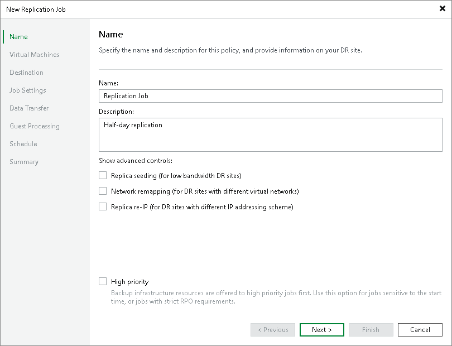
Task: Check the Network remapping option
Action: click(103, 190)
